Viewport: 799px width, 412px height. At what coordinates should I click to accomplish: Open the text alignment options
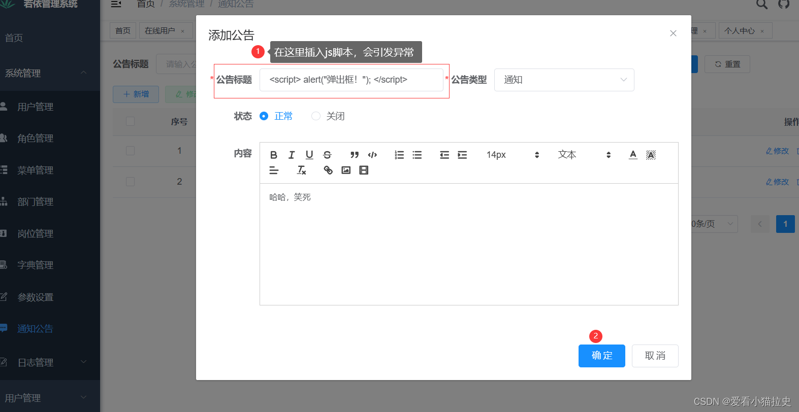(x=274, y=170)
